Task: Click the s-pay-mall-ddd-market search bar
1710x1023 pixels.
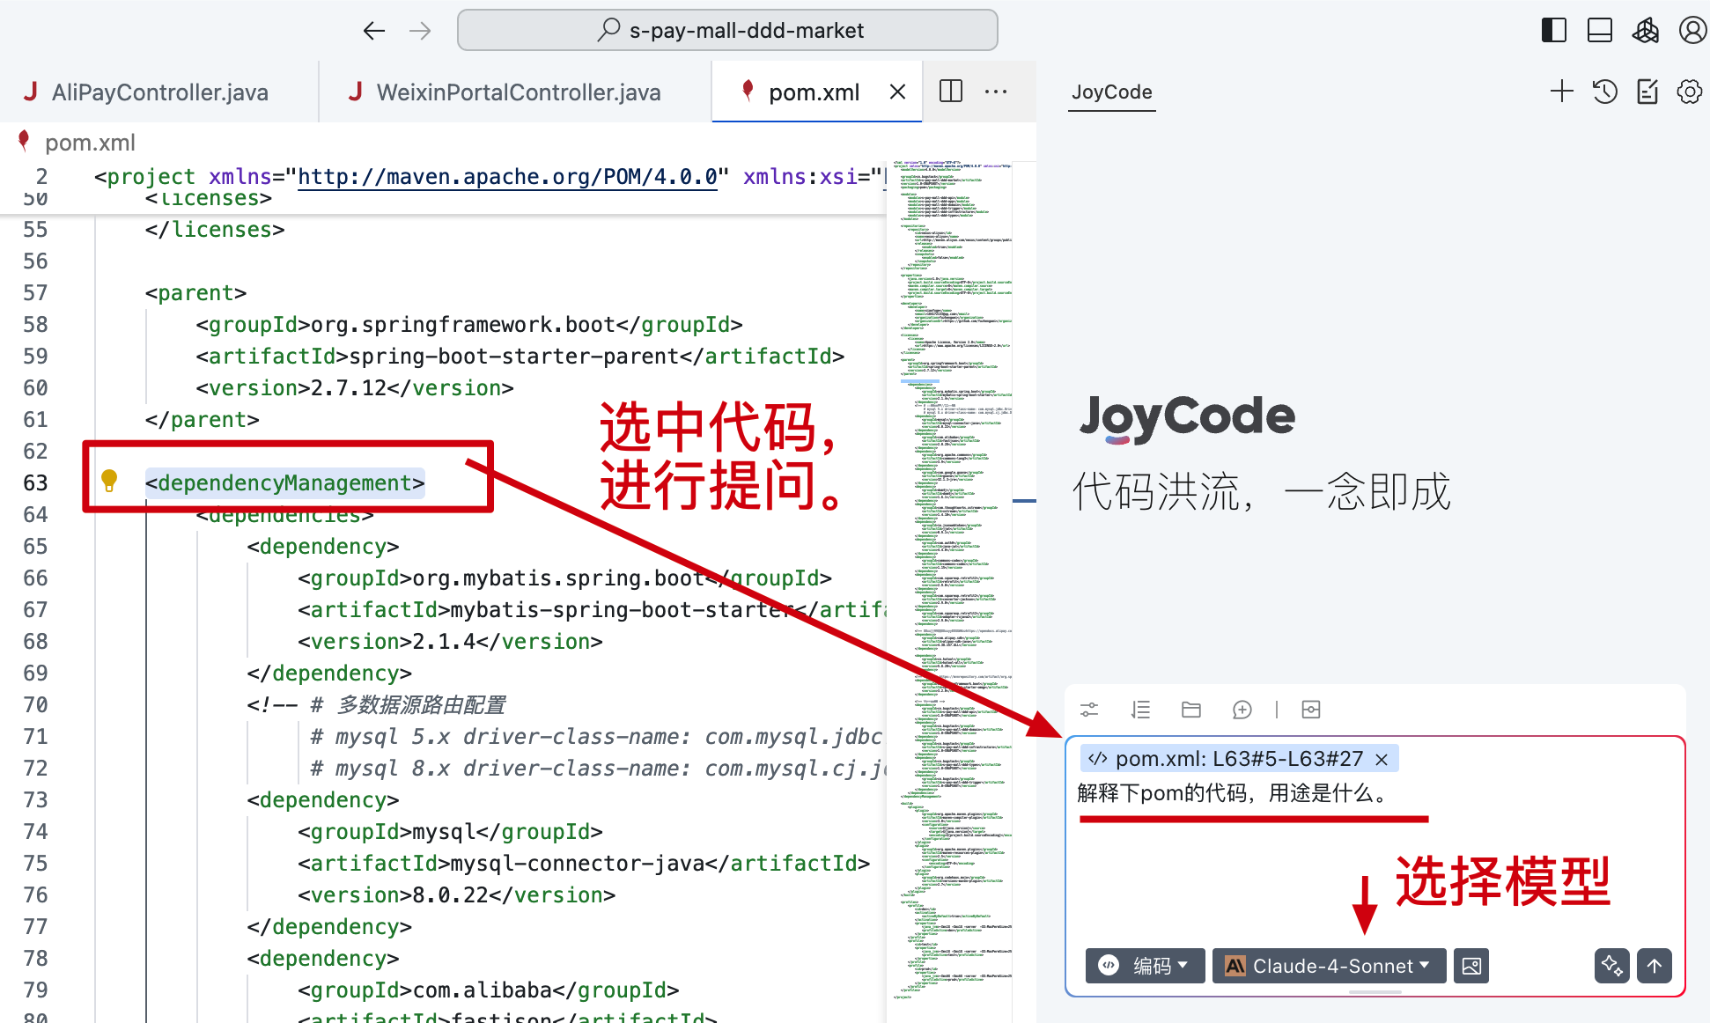Action: [x=727, y=31]
